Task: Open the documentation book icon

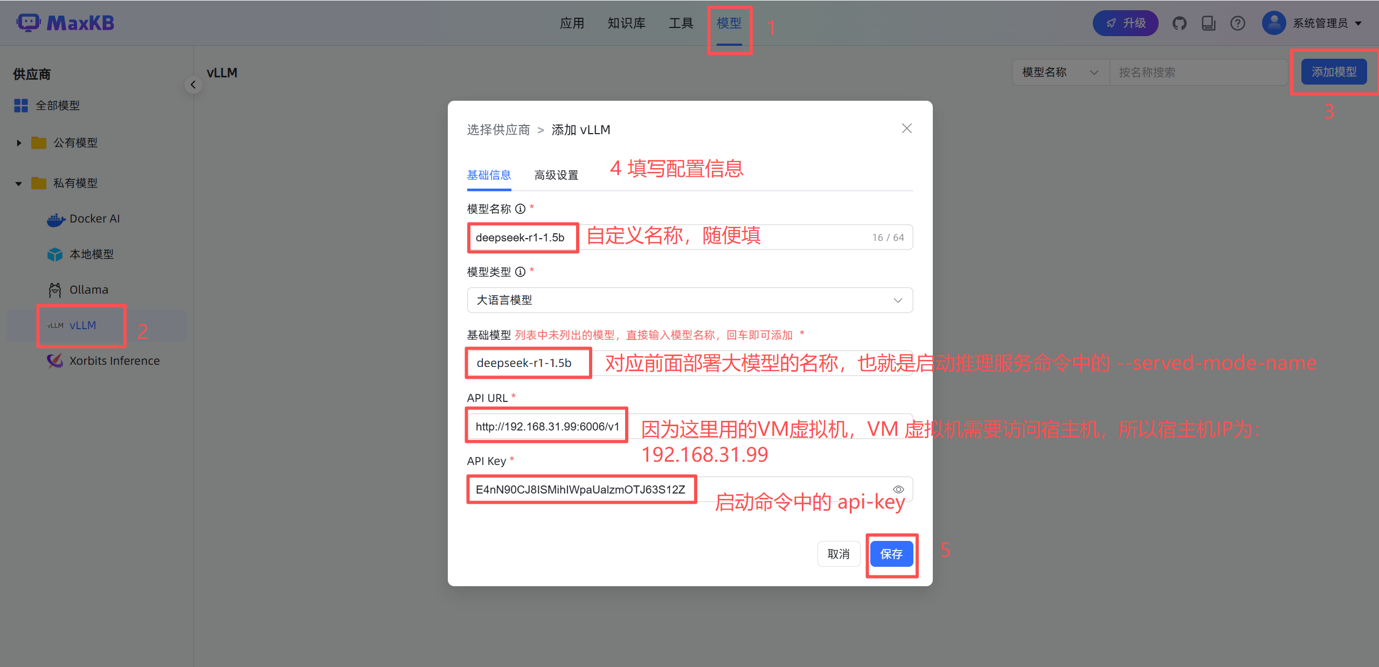Action: [1208, 23]
